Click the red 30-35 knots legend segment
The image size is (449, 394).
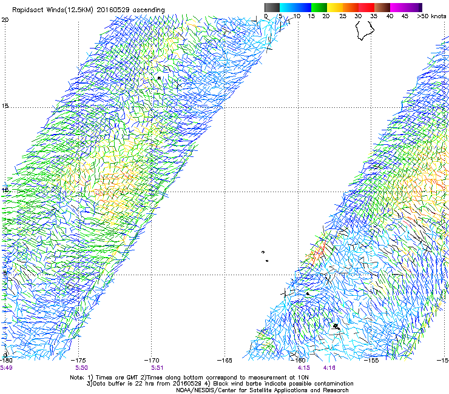pyautogui.click(x=366, y=7)
